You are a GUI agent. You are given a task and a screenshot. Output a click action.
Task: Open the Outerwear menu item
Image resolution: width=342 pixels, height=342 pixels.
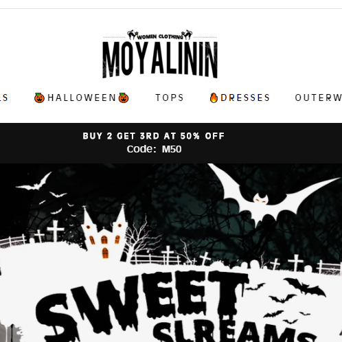coord(319,98)
